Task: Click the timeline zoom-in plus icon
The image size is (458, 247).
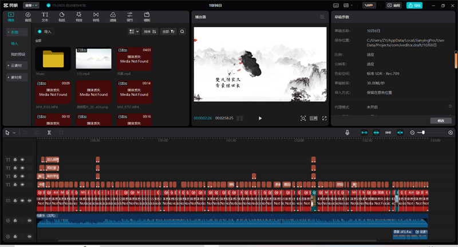Action: pos(451,132)
